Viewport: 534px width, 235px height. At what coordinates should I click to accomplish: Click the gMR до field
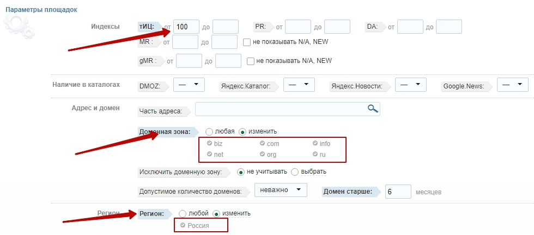pos(228,61)
